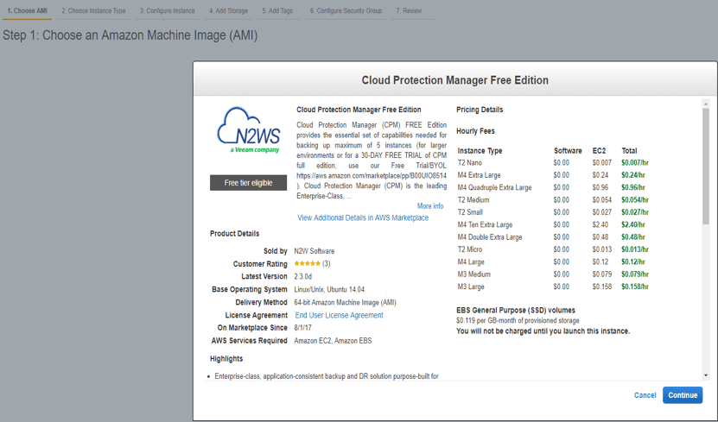Click the Continue button
This screenshot has height=422, width=718.
point(683,395)
